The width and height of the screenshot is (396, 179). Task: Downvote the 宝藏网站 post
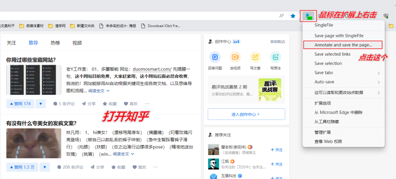pyautogui.click(x=41, y=104)
